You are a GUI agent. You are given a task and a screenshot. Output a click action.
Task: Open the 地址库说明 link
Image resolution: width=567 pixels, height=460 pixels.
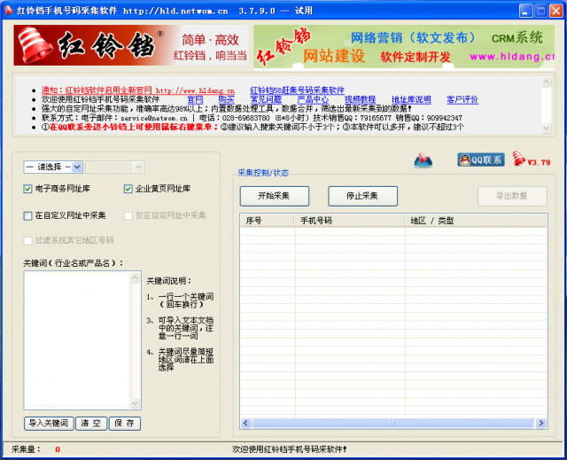coord(411,99)
